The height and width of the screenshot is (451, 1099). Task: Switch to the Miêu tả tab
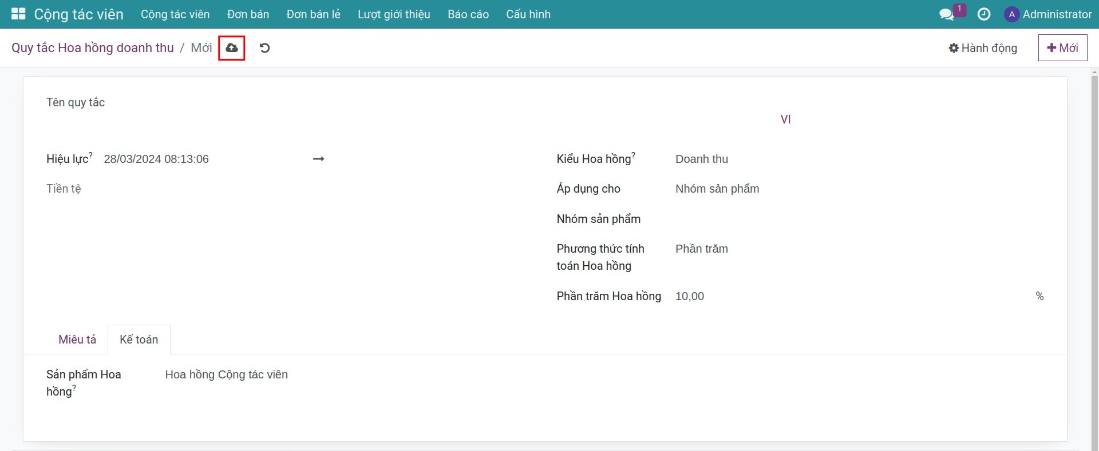[77, 340]
